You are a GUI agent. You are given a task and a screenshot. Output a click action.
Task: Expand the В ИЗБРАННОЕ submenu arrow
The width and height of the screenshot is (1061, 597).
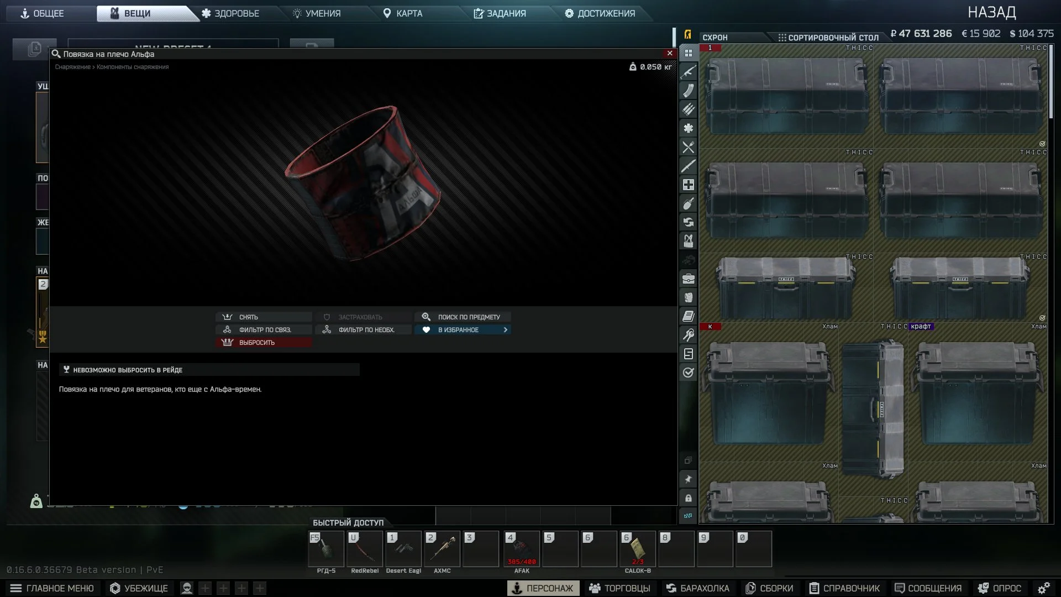coord(505,329)
